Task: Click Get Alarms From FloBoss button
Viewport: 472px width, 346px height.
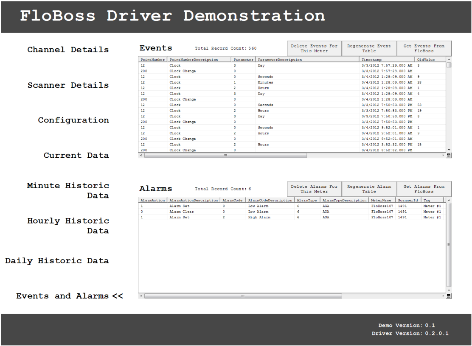Action: (x=424, y=189)
